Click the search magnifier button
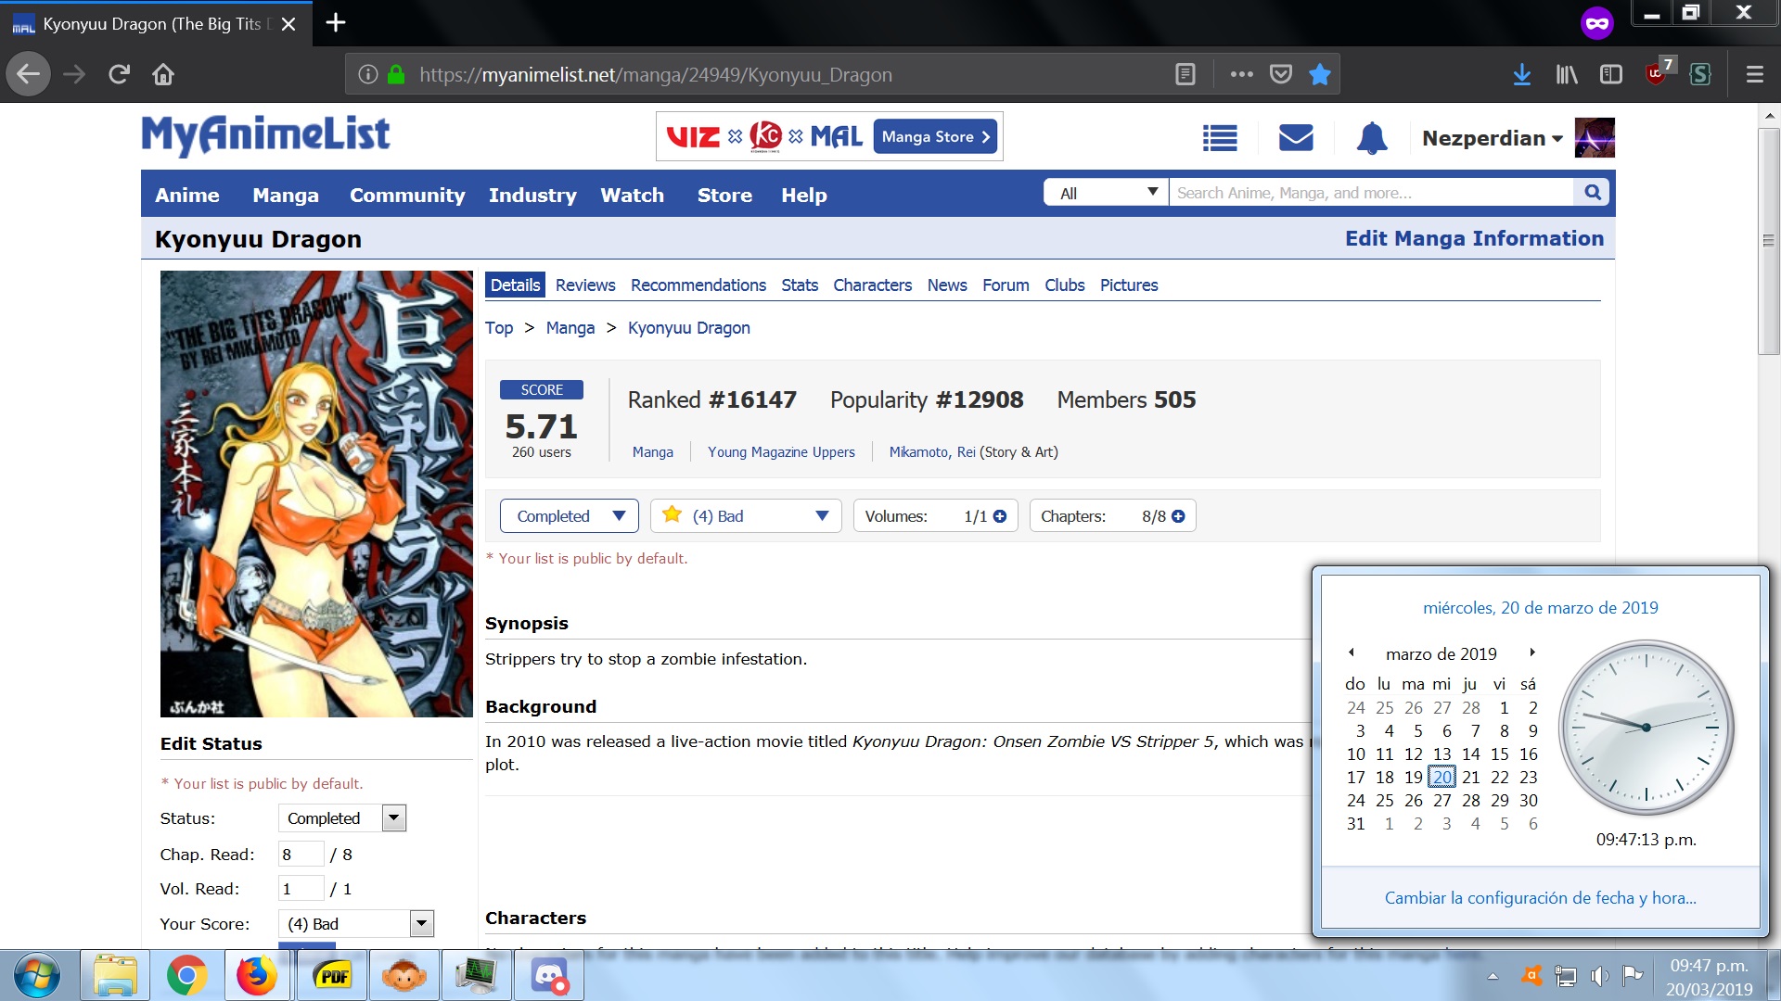Image resolution: width=1781 pixels, height=1001 pixels. click(1593, 192)
